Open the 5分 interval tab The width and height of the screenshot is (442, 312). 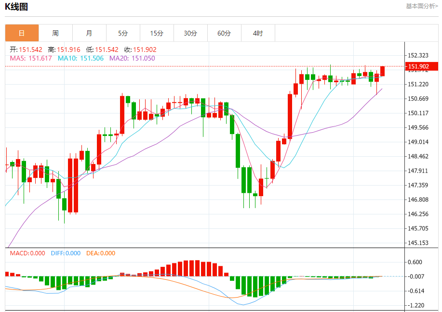pyautogui.click(x=123, y=33)
